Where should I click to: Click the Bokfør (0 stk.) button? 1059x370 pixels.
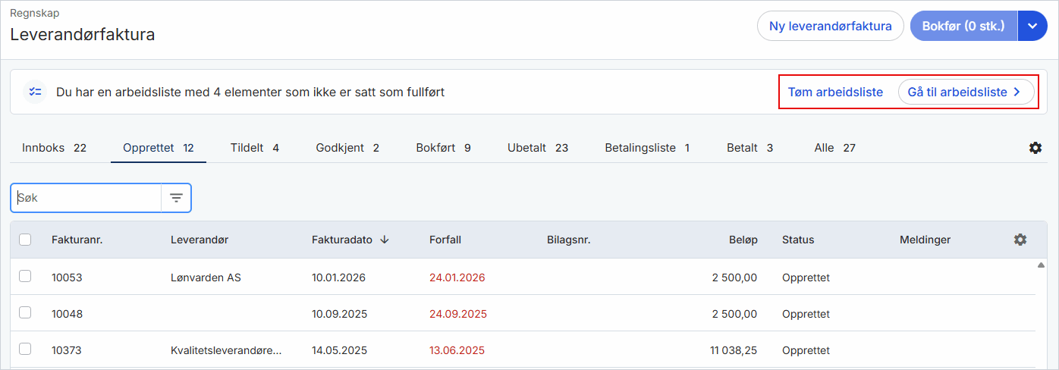pos(963,26)
